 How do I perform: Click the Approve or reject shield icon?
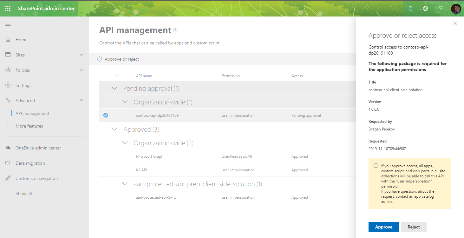tap(99, 59)
